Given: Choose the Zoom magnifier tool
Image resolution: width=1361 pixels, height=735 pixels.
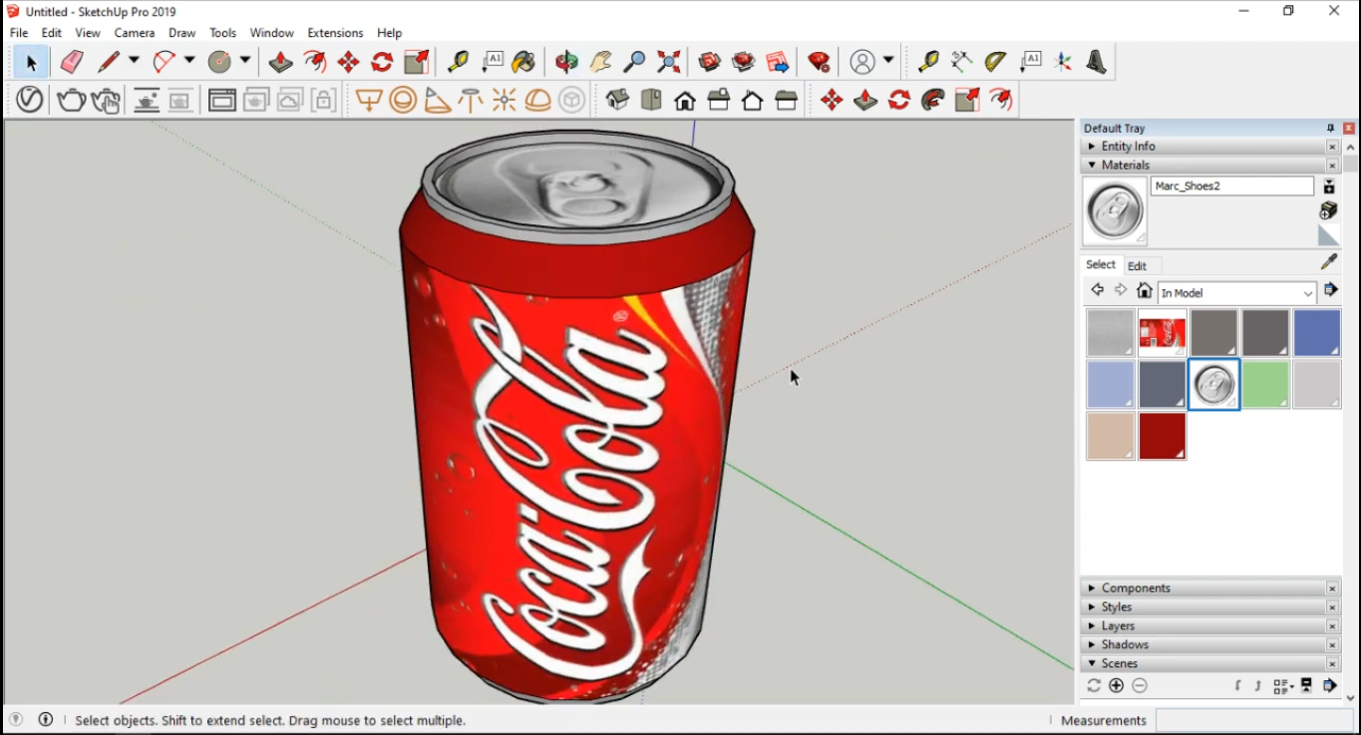Looking at the screenshot, I should tap(634, 63).
